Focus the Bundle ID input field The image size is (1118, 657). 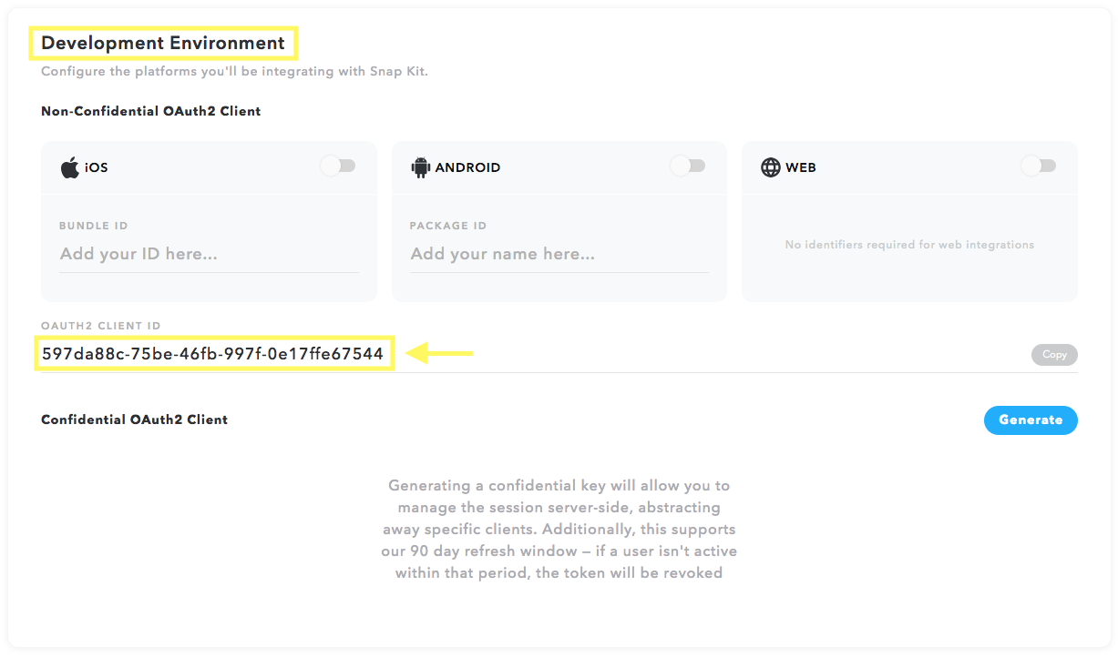tap(209, 254)
